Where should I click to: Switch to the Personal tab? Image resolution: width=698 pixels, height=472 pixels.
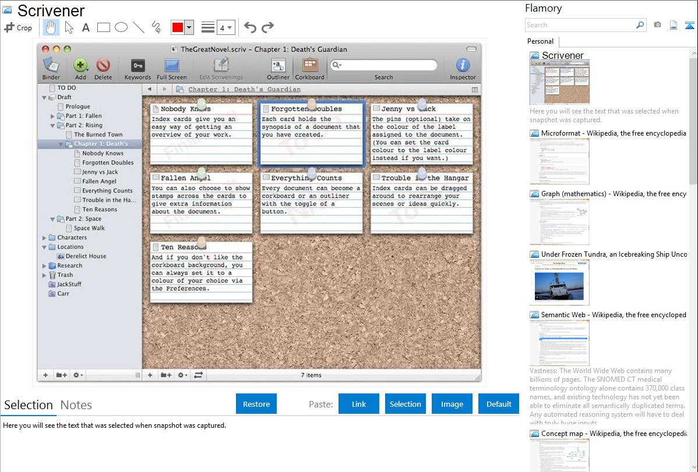point(541,41)
